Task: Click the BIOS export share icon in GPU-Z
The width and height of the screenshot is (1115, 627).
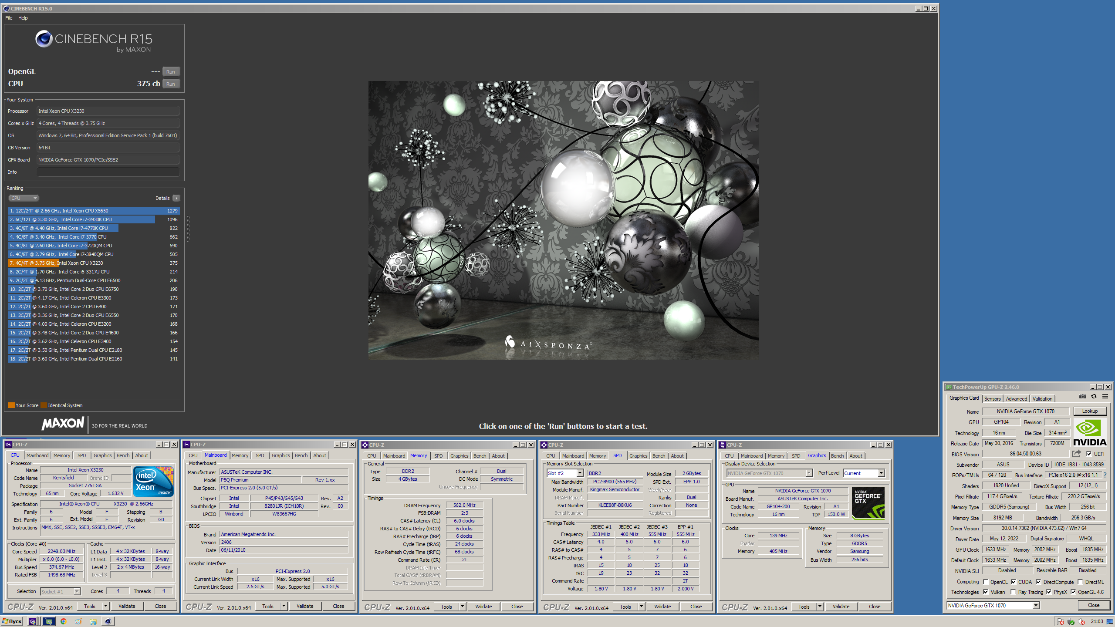Action: tap(1076, 453)
